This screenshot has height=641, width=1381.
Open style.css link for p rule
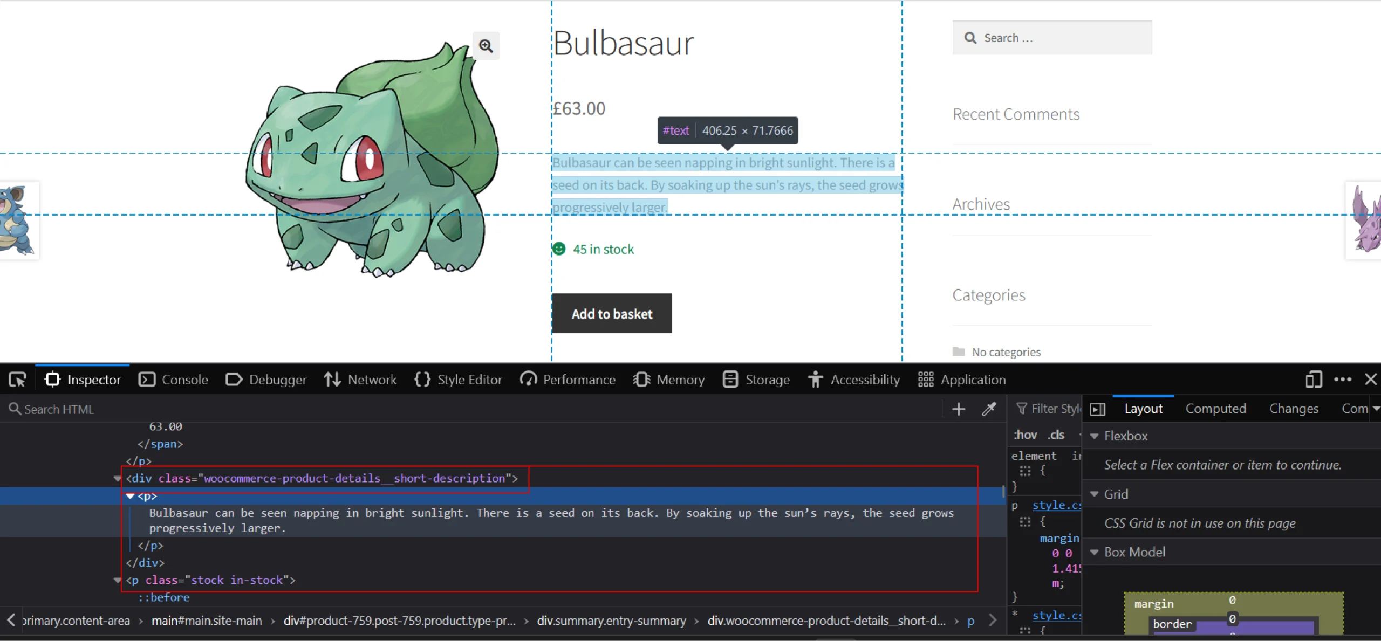click(x=1057, y=505)
